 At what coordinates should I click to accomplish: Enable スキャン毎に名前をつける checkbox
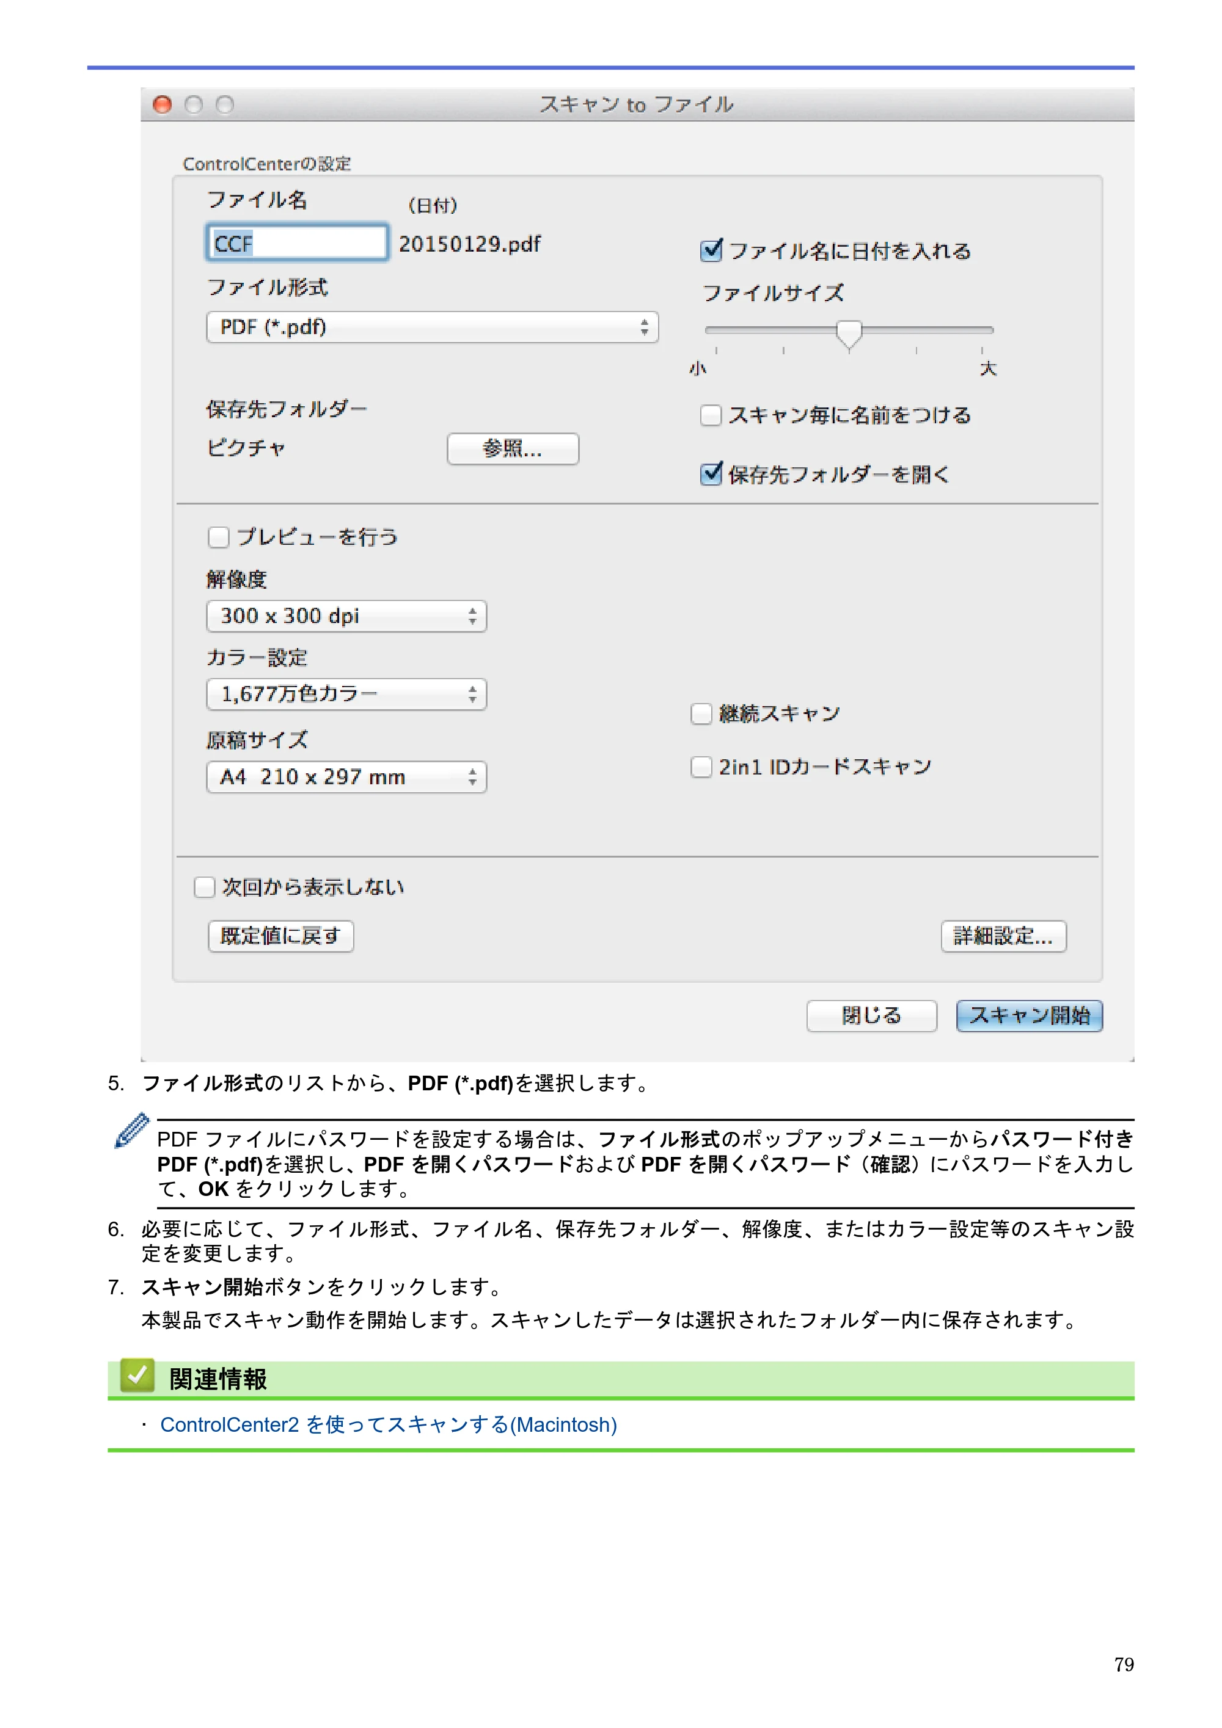pos(711,415)
